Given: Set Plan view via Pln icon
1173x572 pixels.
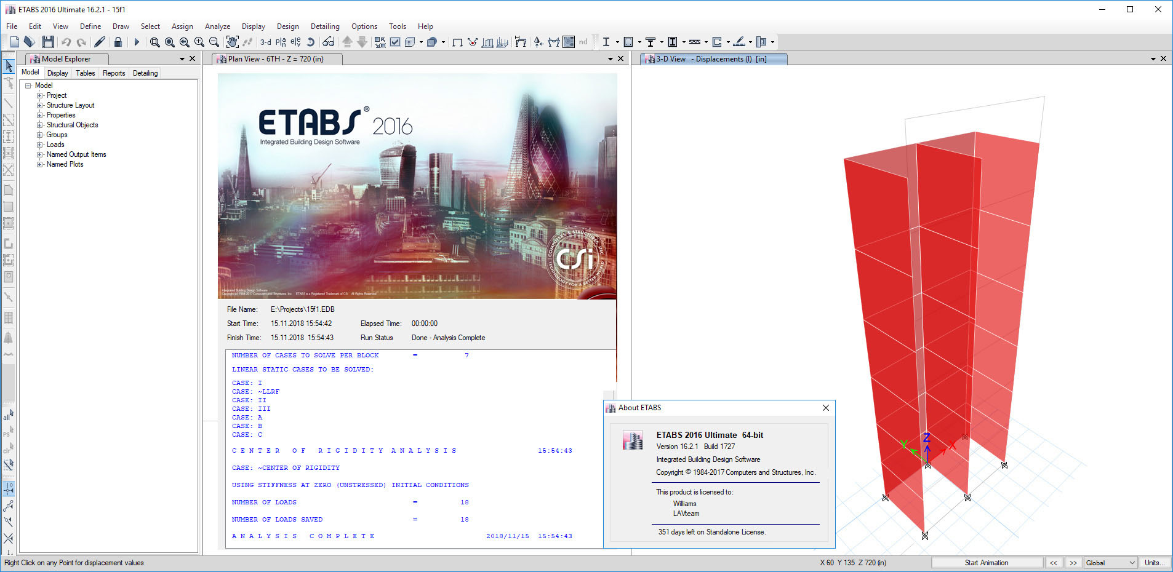Looking at the screenshot, I should click(x=281, y=42).
